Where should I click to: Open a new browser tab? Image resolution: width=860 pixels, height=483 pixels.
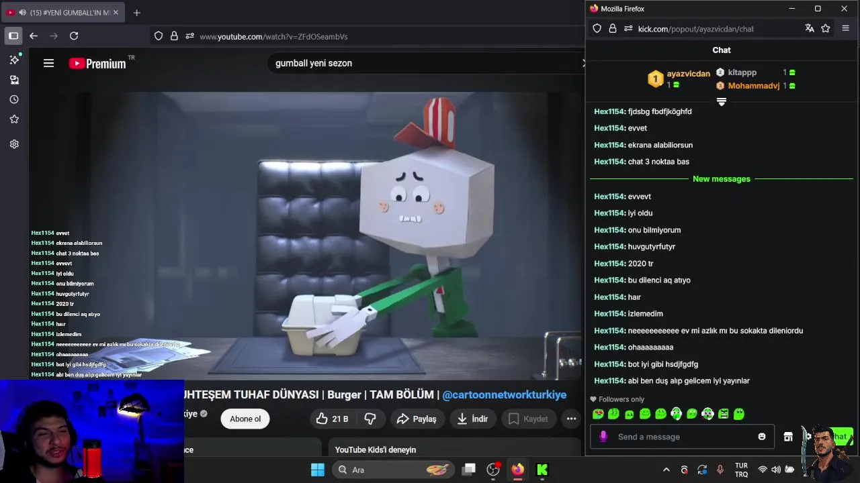click(x=136, y=13)
